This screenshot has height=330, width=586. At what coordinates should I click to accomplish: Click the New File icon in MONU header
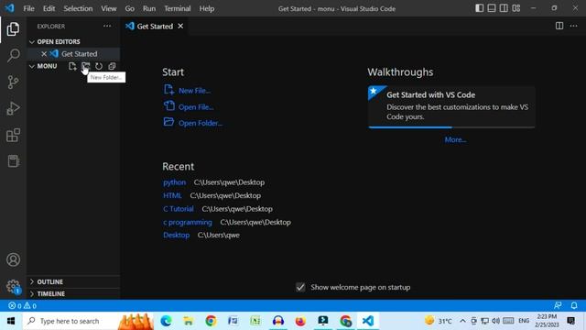(72, 66)
